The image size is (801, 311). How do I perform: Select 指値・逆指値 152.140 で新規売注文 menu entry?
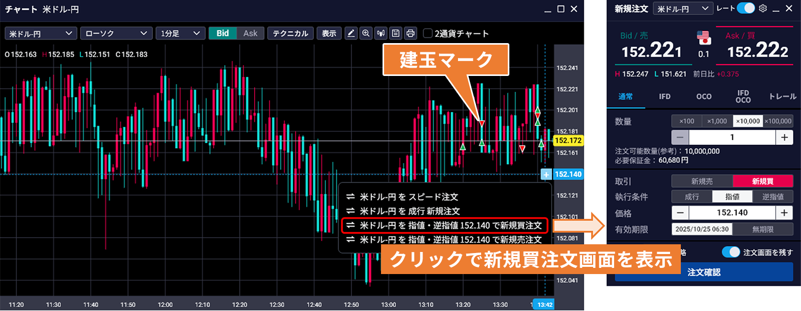444,240
